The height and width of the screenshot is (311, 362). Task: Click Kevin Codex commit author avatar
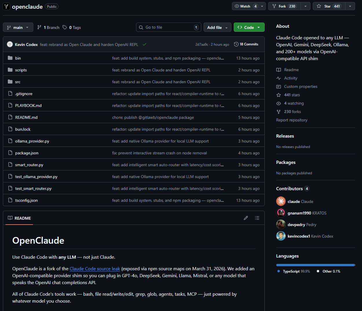click(x=10, y=44)
